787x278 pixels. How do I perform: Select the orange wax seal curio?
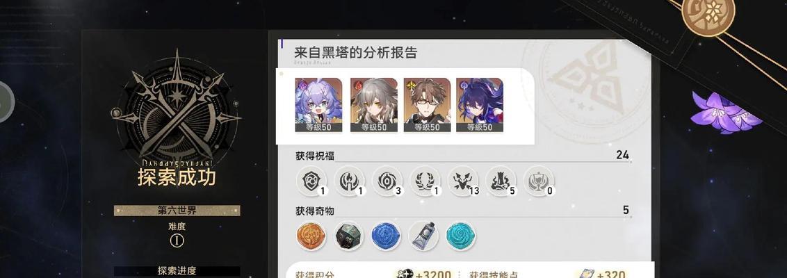[x=311, y=236]
